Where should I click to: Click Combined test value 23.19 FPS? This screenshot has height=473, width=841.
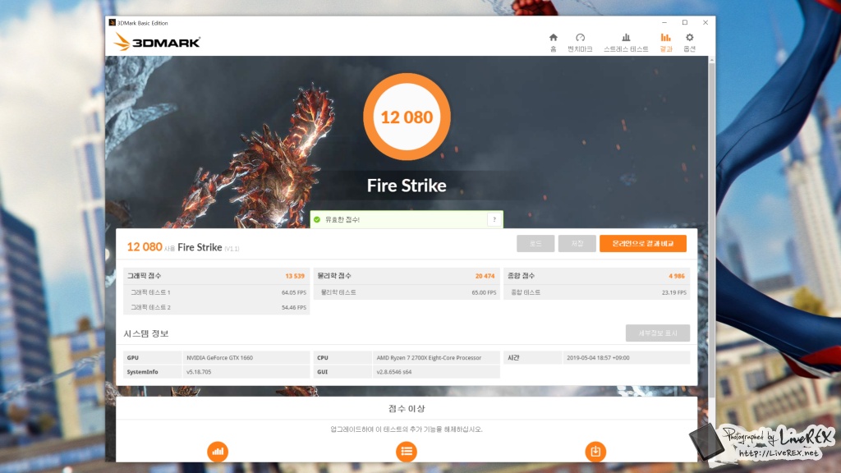pyautogui.click(x=674, y=293)
